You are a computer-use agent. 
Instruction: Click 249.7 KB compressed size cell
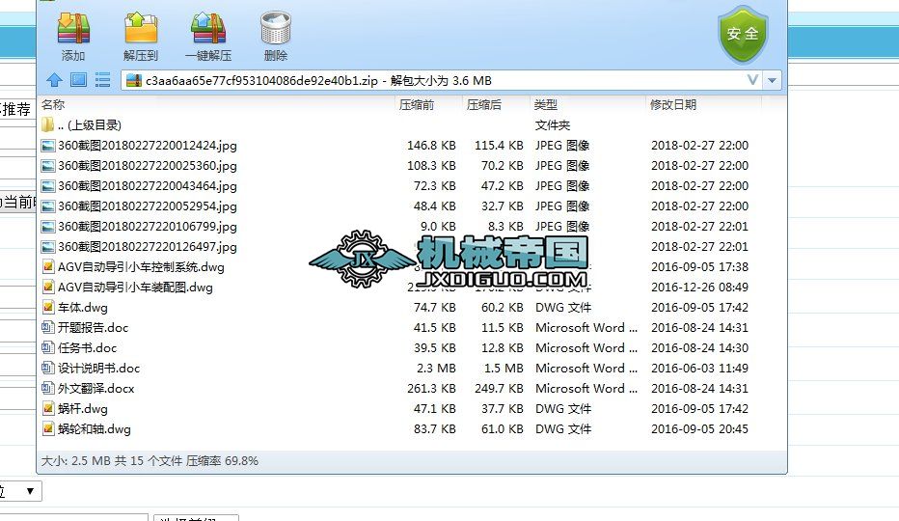pos(499,389)
